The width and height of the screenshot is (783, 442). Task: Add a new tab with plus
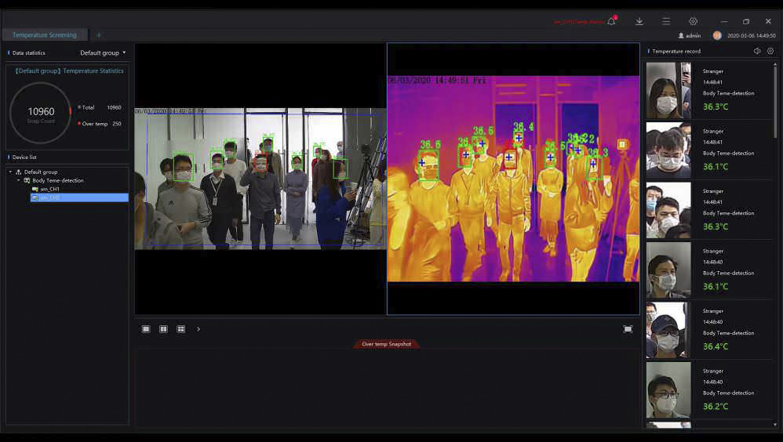point(99,35)
